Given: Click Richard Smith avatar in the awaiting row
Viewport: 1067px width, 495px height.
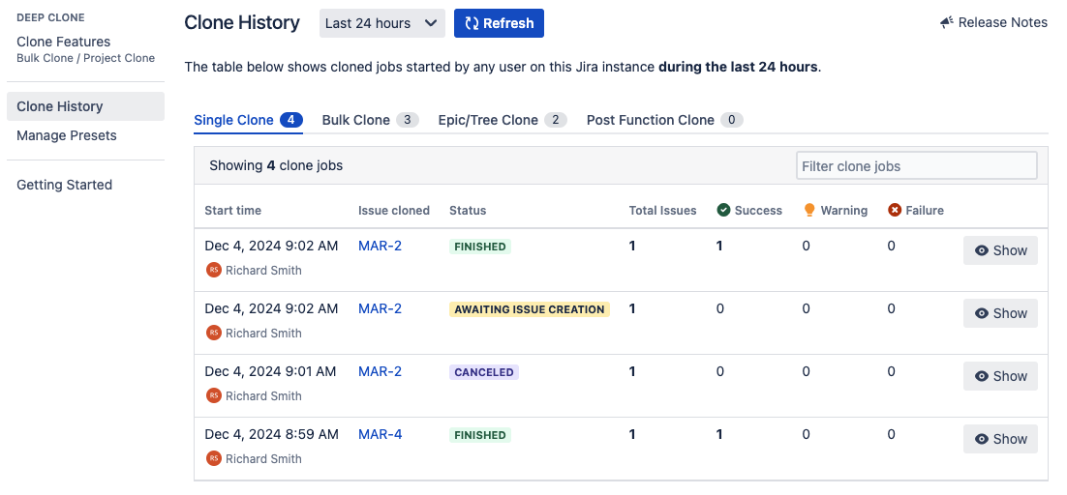Looking at the screenshot, I should [x=213, y=334].
